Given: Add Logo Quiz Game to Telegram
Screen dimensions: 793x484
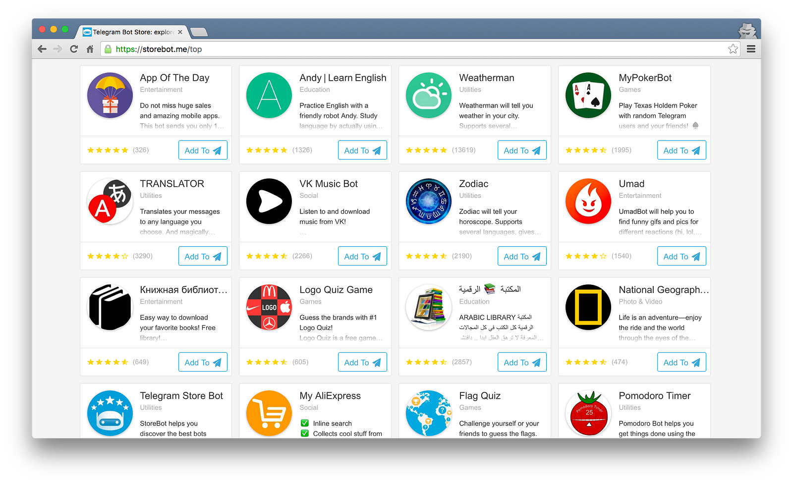Looking at the screenshot, I should [362, 362].
